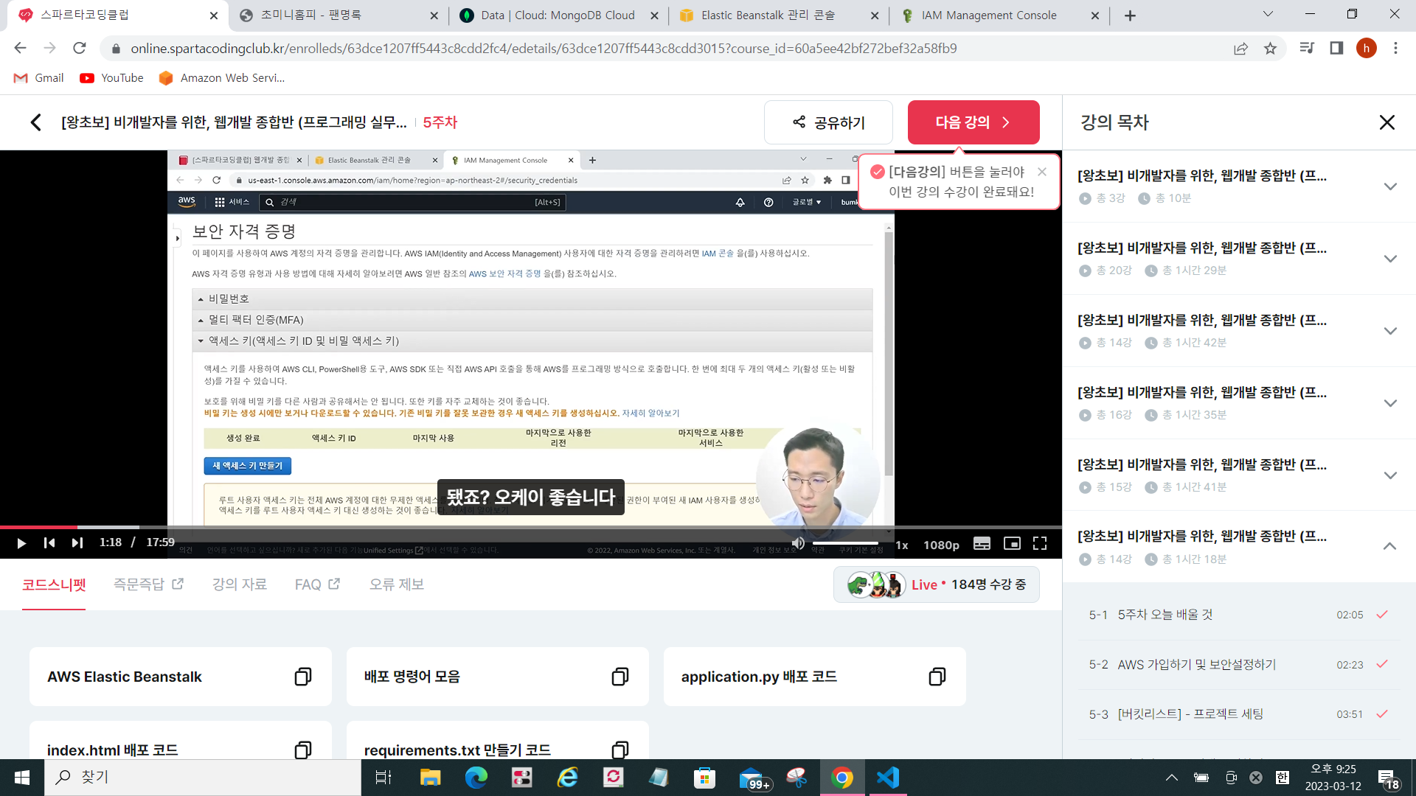Copy AWS Elastic Beanstalk snippet

pyautogui.click(x=303, y=677)
